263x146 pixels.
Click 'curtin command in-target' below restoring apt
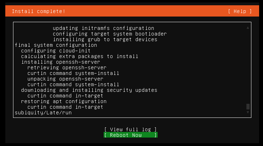click(66, 107)
